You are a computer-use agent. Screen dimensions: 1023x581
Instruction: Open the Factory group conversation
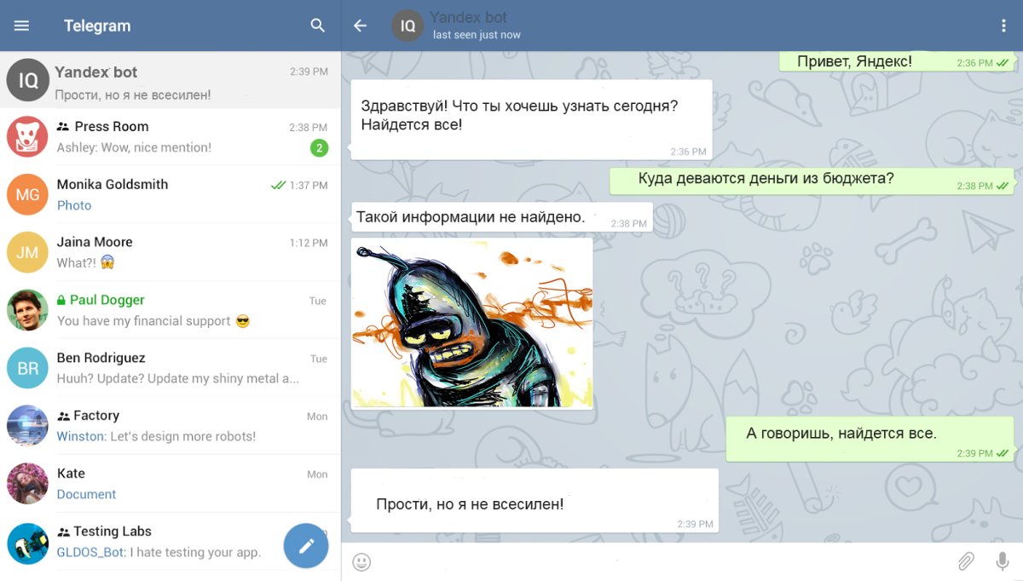[x=170, y=426]
